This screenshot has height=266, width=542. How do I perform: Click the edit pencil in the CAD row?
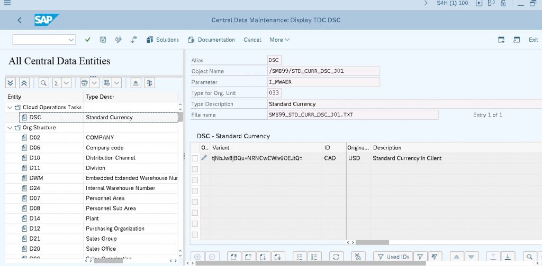(204, 158)
